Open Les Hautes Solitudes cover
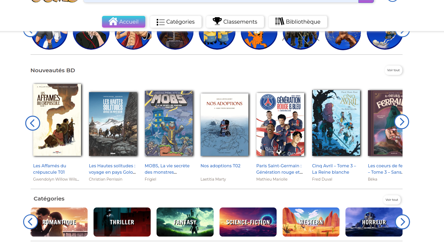This screenshot has width=444, height=243. tap(113, 124)
